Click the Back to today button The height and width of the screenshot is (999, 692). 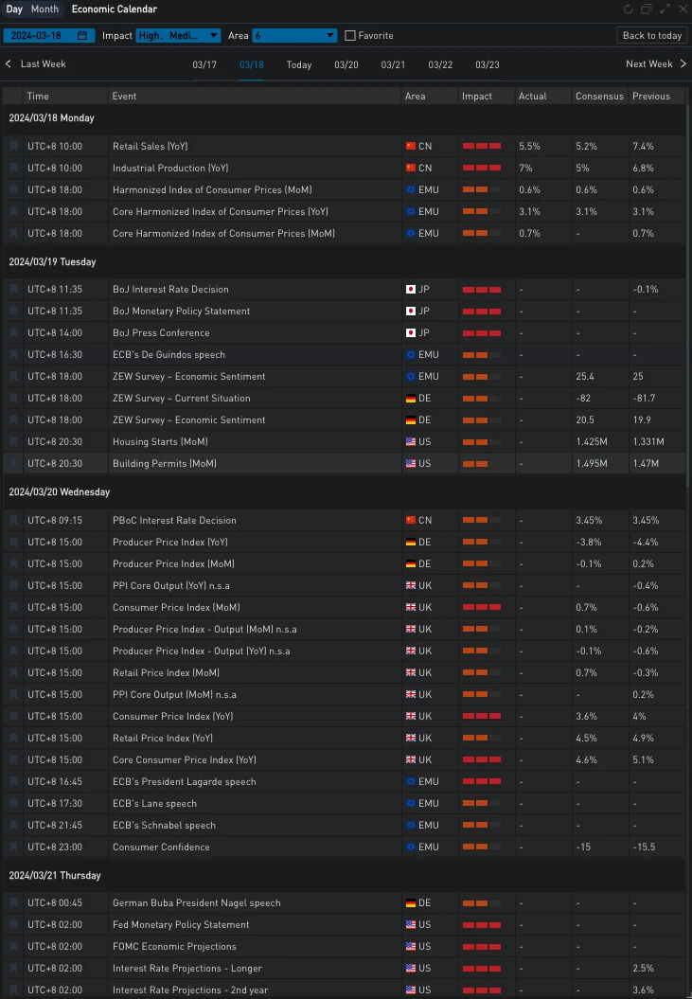click(651, 36)
